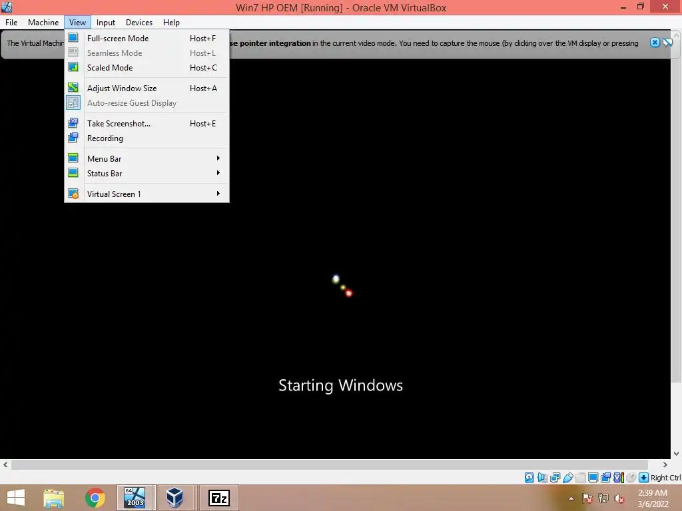Expand the Virtual Screen 1 submenu

click(x=147, y=194)
